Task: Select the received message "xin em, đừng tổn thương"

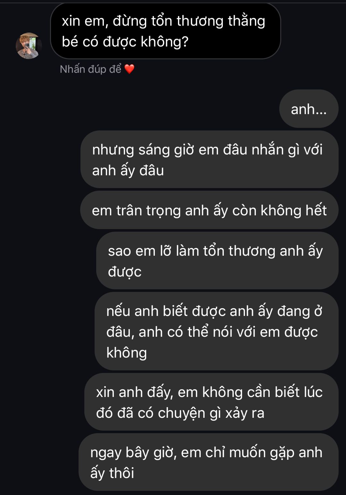Action: pos(165,31)
